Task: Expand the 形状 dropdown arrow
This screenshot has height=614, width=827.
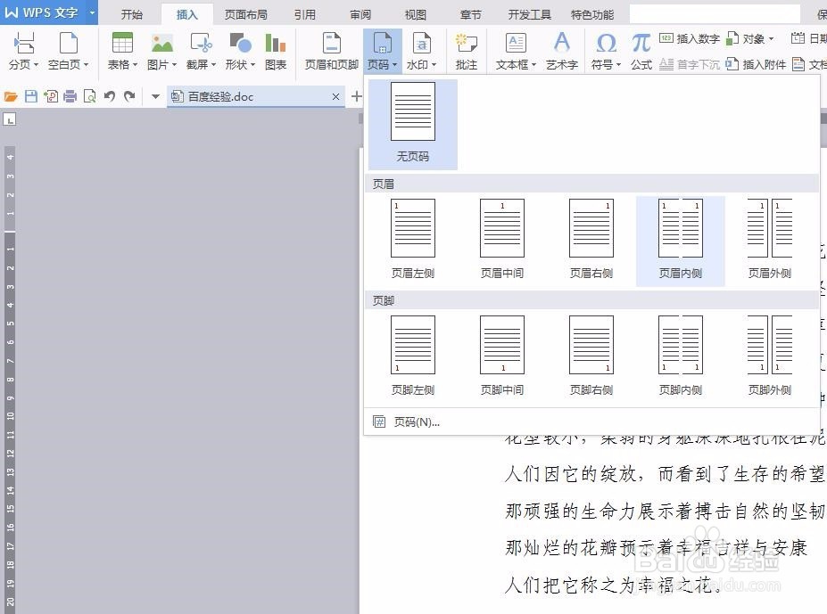Action: coord(252,65)
